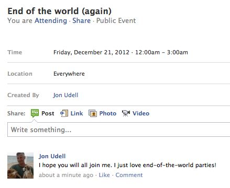Click the End of the world event title

pos(60,11)
